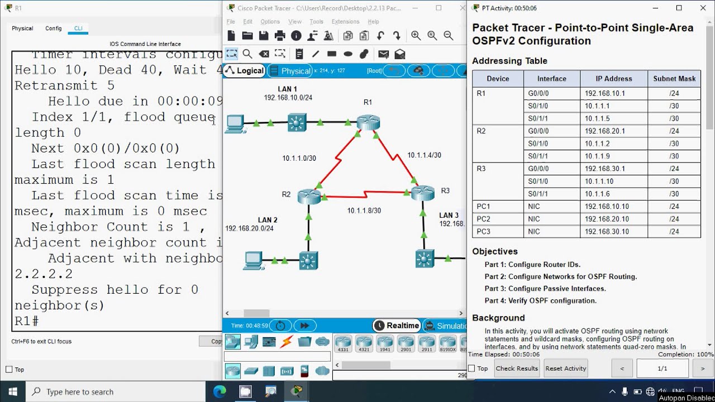This screenshot has width=715, height=402.
Task: Place a note with Note tool
Action: click(299, 54)
